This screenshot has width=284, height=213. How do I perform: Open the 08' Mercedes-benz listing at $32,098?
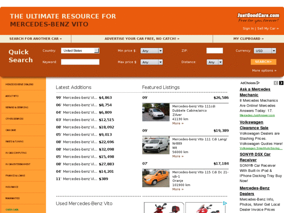[x=85, y=149]
